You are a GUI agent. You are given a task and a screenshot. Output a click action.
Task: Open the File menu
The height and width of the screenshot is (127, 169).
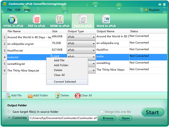tap(10, 10)
